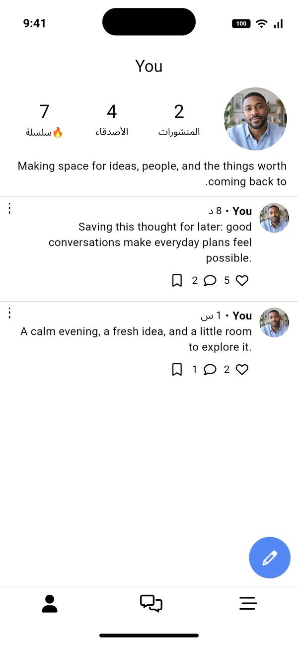Switch to the chat conversations tab
The image size is (298, 648).
click(151, 603)
